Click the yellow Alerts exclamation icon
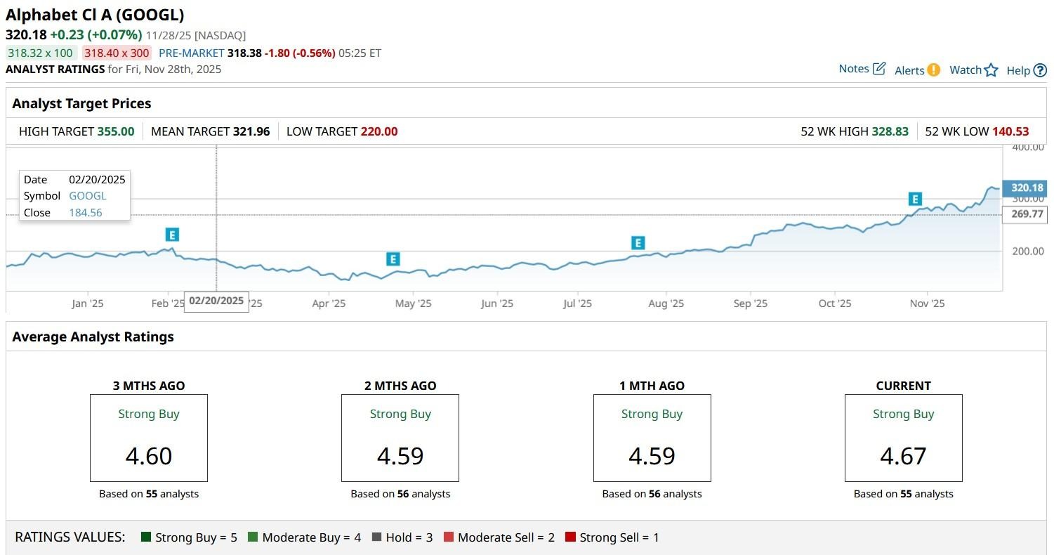1054x555 pixels. pyautogui.click(x=933, y=70)
